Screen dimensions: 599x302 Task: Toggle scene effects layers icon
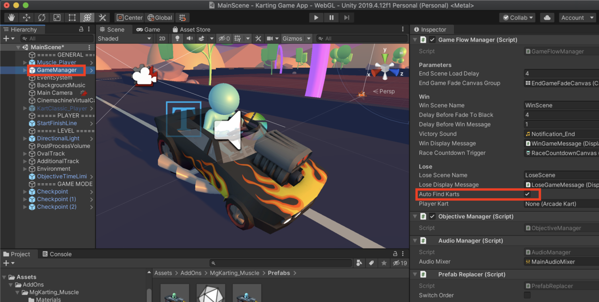click(202, 38)
